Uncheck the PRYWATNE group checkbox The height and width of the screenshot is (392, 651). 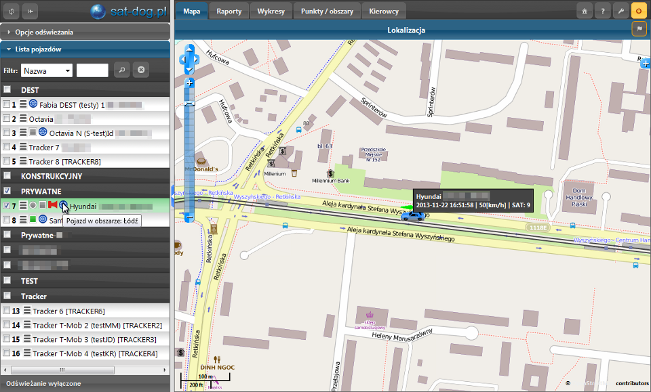[x=7, y=191]
